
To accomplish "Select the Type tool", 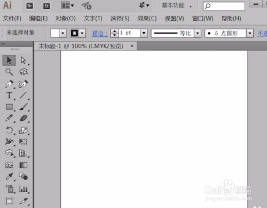I will pos(9,95).
